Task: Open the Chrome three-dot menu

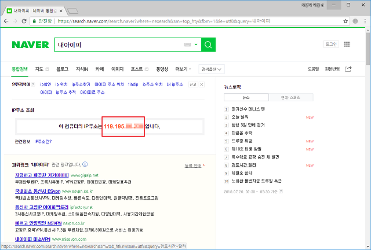Action: pos(365,21)
